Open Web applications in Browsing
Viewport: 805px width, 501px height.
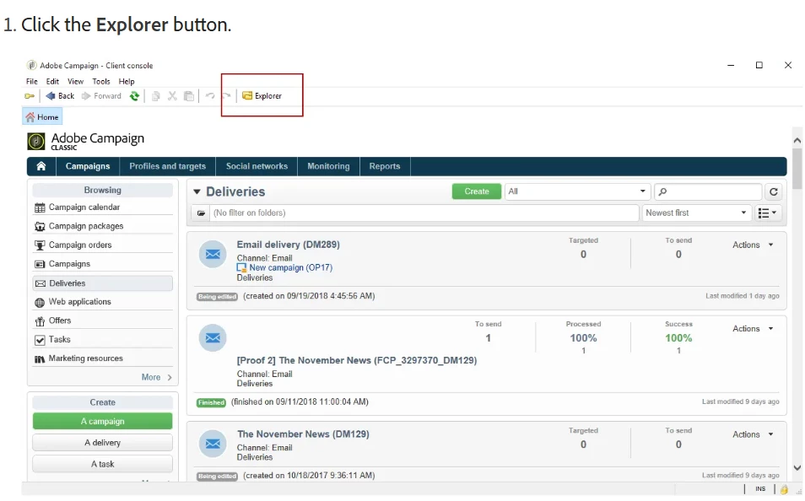103,302
